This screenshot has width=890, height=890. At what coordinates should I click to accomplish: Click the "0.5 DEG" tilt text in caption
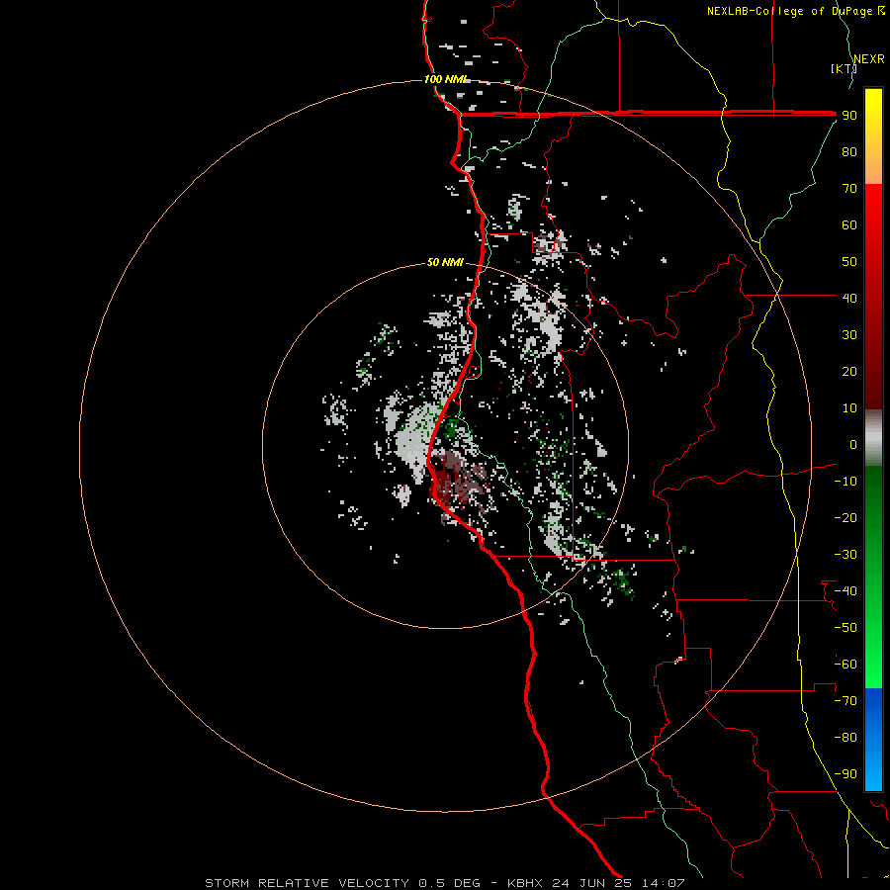click(x=450, y=883)
